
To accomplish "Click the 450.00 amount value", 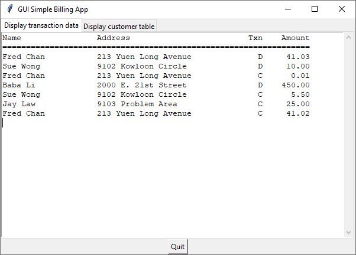I will tap(296, 85).
